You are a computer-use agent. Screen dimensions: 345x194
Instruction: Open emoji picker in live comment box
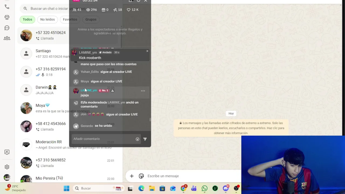point(137,139)
